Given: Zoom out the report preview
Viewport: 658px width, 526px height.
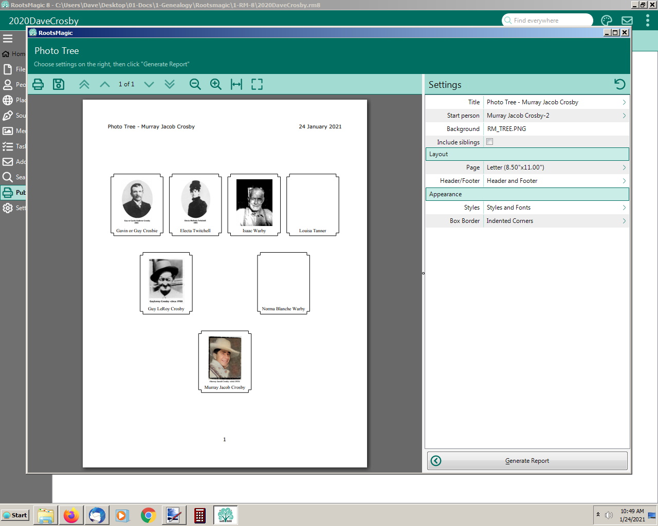Looking at the screenshot, I should pos(195,84).
